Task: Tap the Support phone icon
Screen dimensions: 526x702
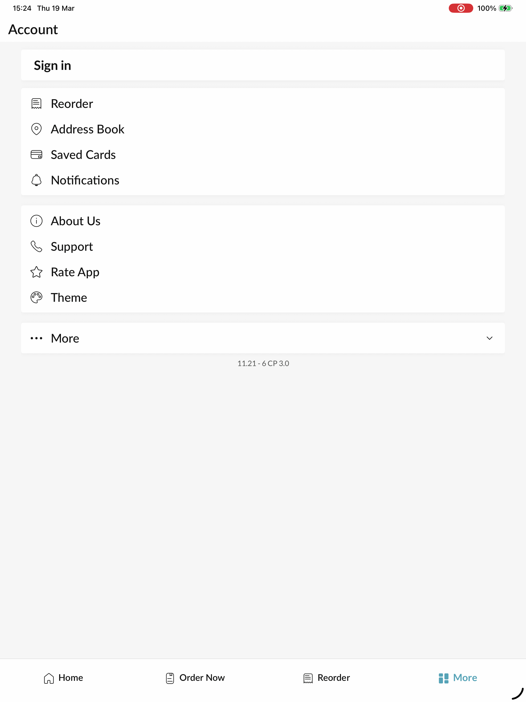Action: coord(36,246)
